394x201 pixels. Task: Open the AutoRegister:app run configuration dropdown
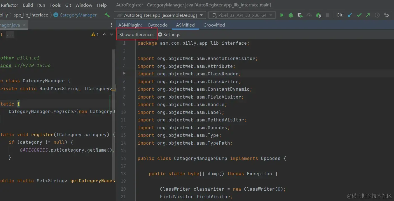[x=160, y=15]
